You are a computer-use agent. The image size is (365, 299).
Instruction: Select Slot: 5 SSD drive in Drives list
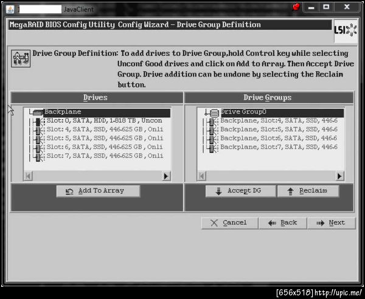[105, 139]
